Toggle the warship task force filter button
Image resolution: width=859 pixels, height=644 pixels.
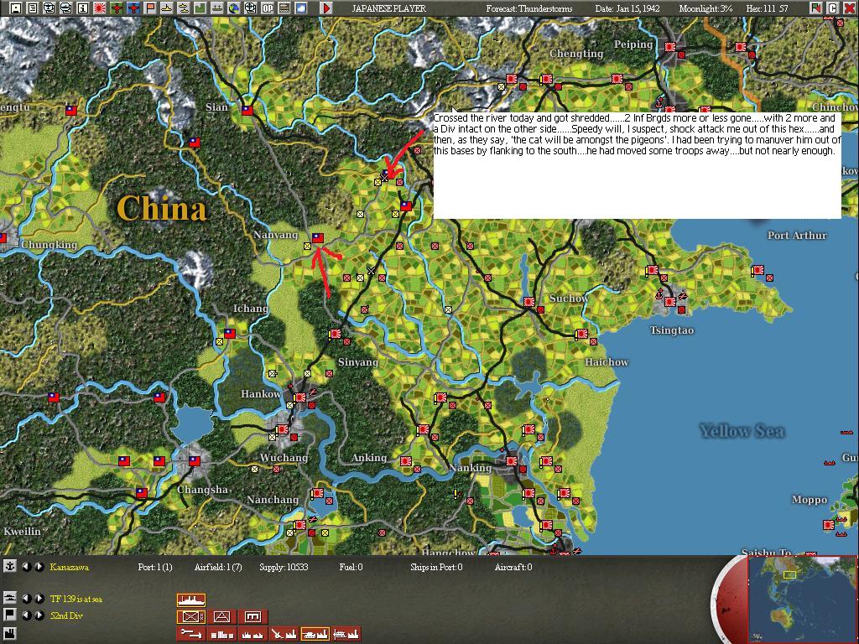191,600
